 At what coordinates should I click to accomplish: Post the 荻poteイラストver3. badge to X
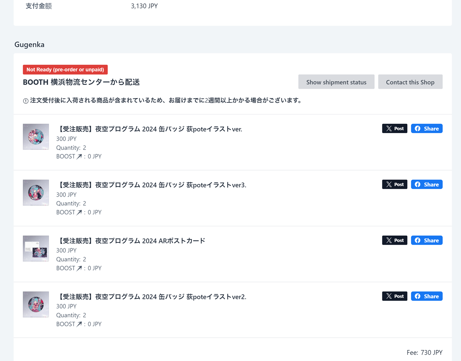tap(394, 185)
